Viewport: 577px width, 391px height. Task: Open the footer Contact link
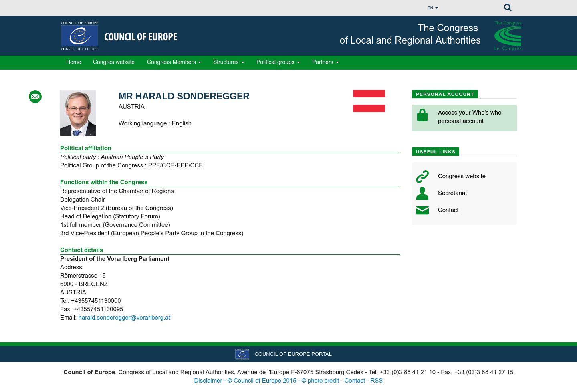(355, 381)
